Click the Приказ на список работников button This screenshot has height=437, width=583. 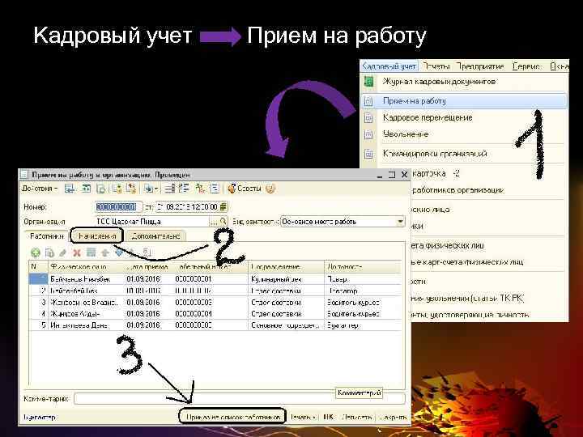[x=232, y=417]
